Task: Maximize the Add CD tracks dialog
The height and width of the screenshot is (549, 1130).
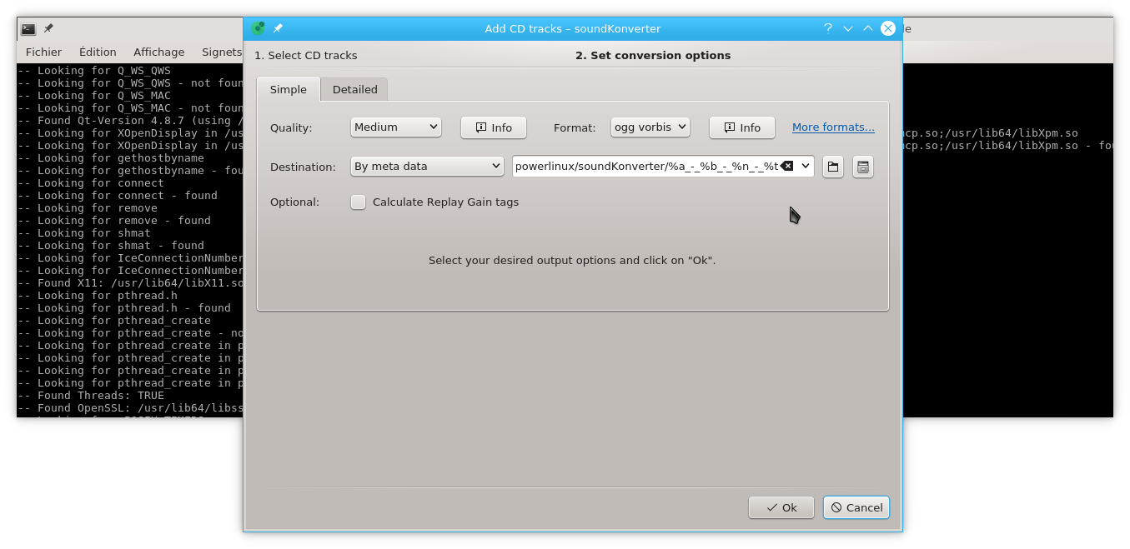Action: click(868, 28)
